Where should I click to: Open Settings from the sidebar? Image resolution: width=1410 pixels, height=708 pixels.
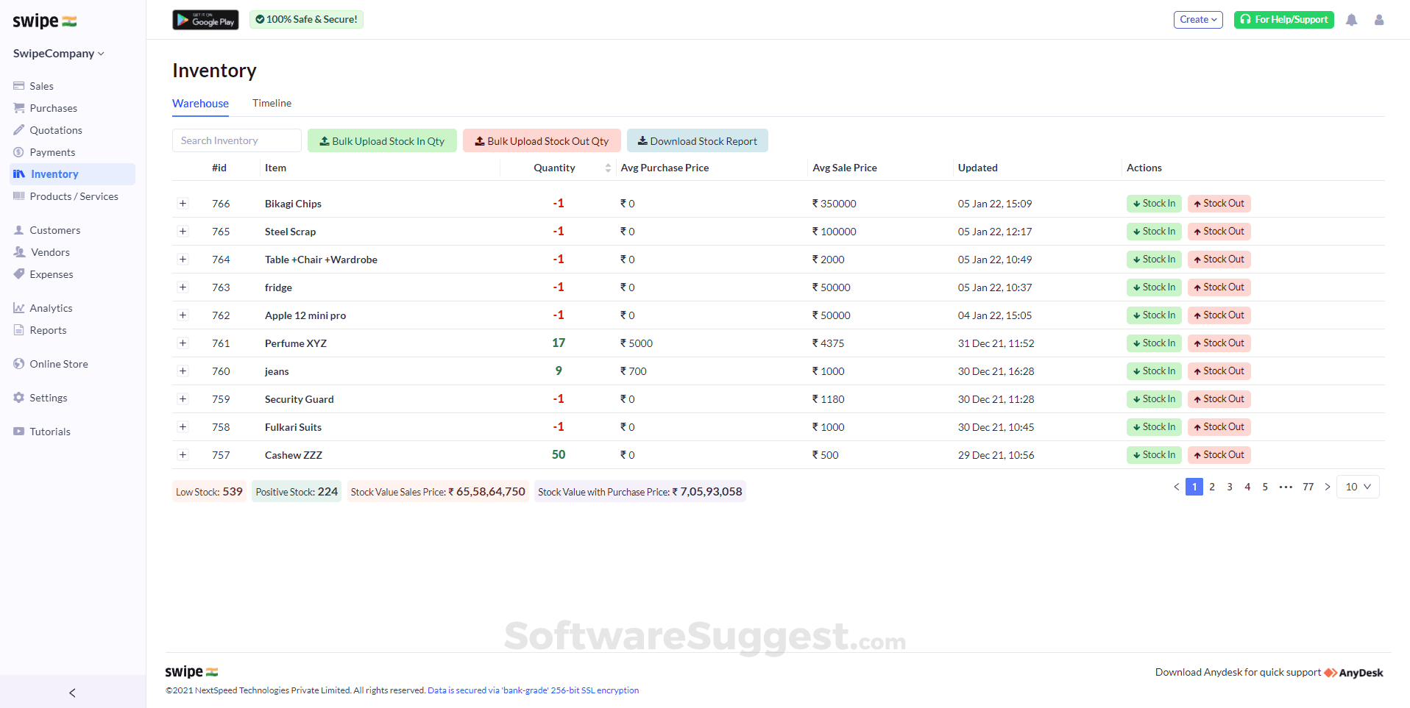click(48, 397)
